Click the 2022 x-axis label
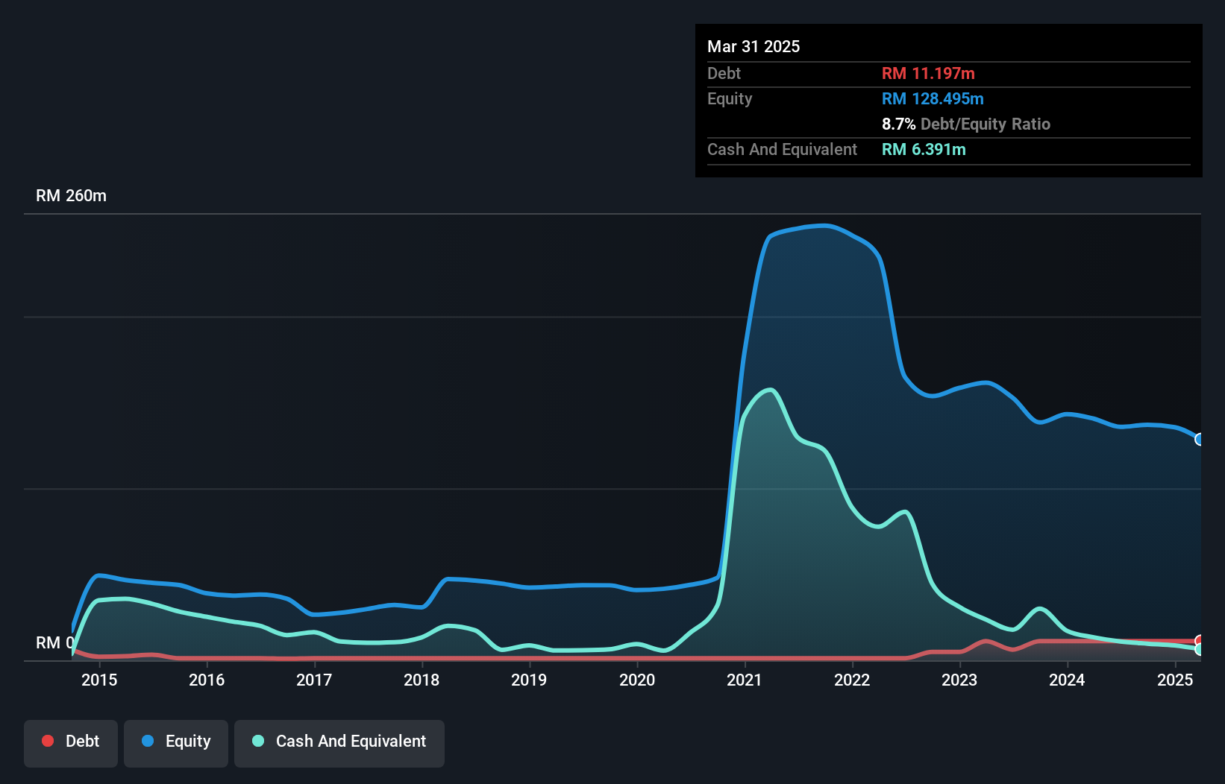The width and height of the screenshot is (1225, 784). (852, 680)
